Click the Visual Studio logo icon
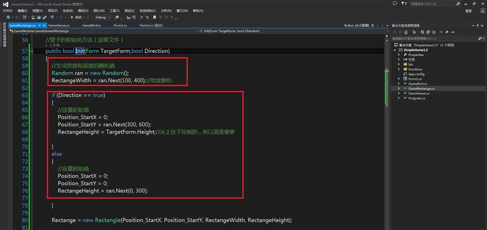487x230 pixels. point(6,4)
